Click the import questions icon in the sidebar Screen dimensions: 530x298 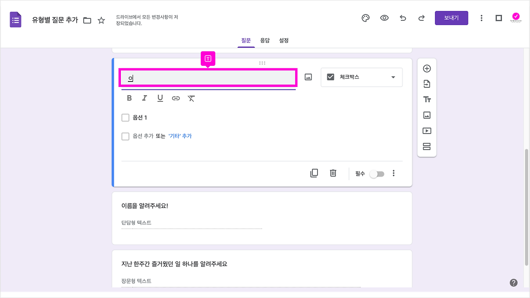[x=427, y=84]
